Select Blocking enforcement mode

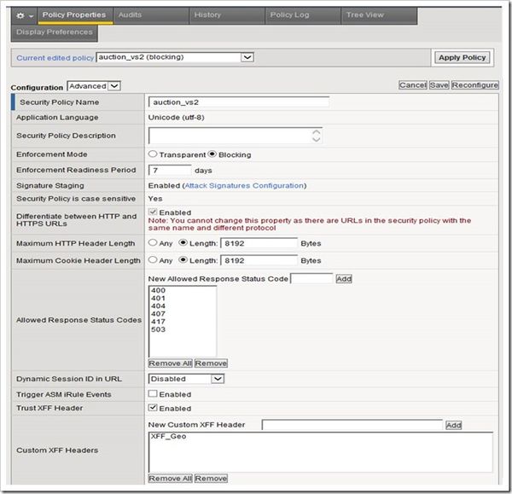pyautogui.click(x=212, y=154)
